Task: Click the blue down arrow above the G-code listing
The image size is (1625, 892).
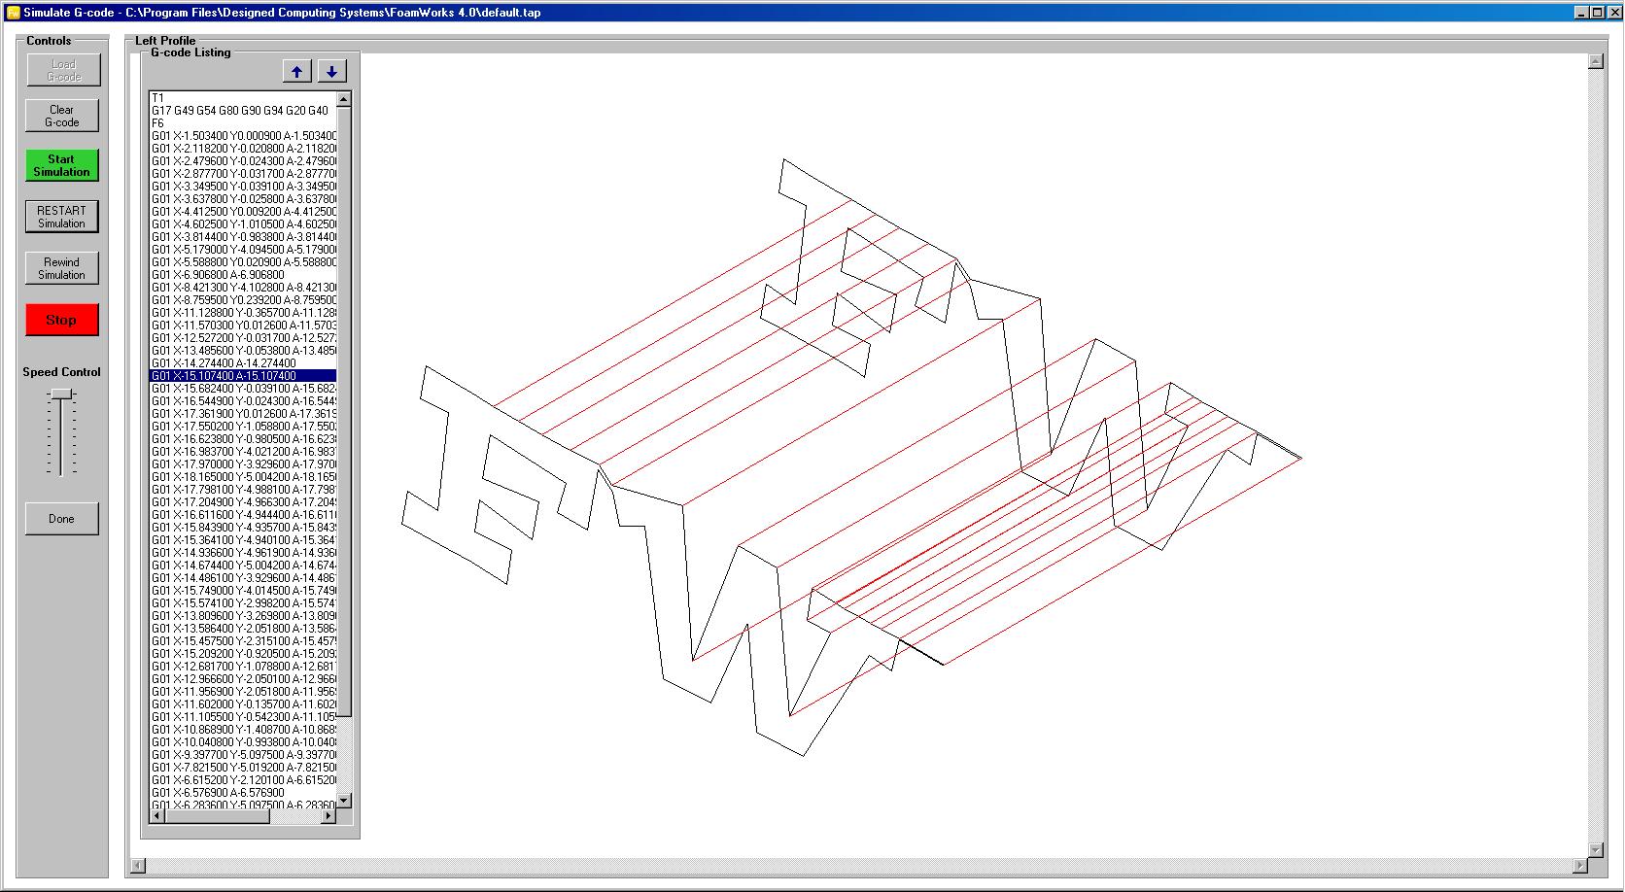Action: [331, 70]
